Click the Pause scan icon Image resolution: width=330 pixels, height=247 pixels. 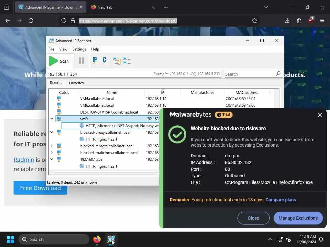click(82, 61)
